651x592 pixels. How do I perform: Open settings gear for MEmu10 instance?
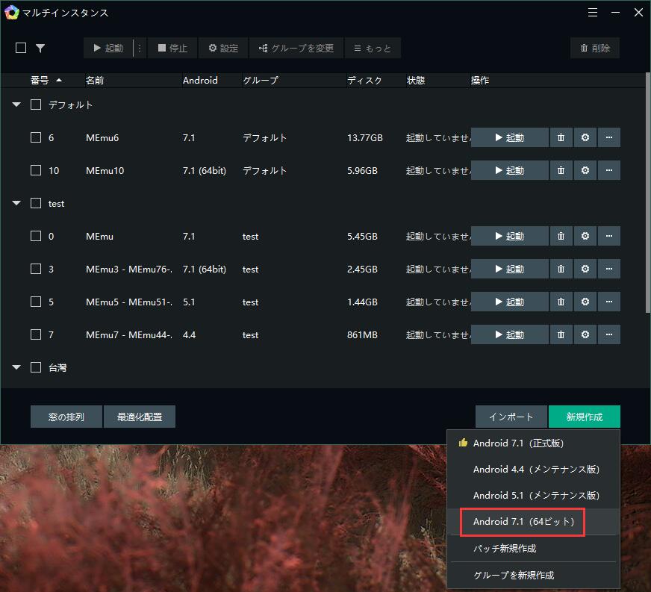(x=585, y=170)
